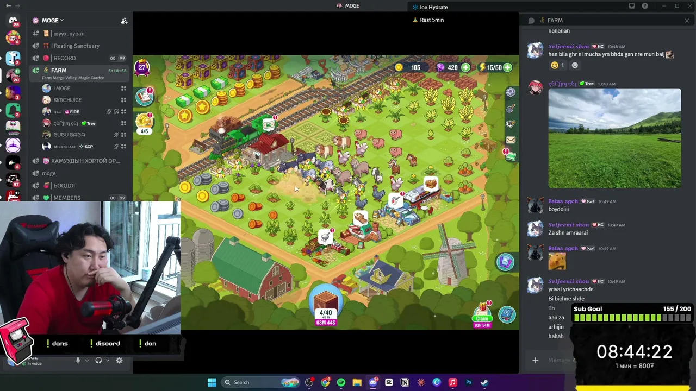Toggle microphone mute in Discord user panel
This screenshot has width=696, height=391.
pos(78,361)
